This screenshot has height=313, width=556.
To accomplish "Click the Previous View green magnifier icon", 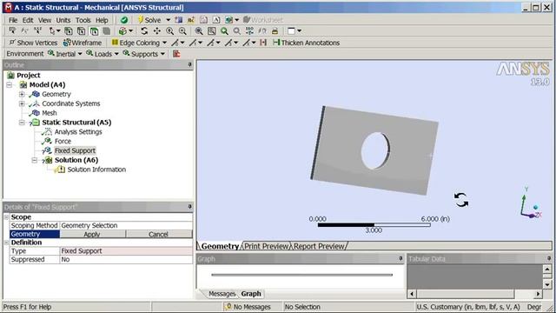I will 224,31.
